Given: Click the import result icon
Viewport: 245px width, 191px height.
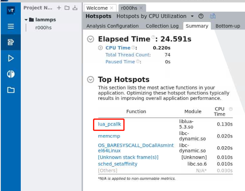Looking at the screenshot, I should (75, 8).
